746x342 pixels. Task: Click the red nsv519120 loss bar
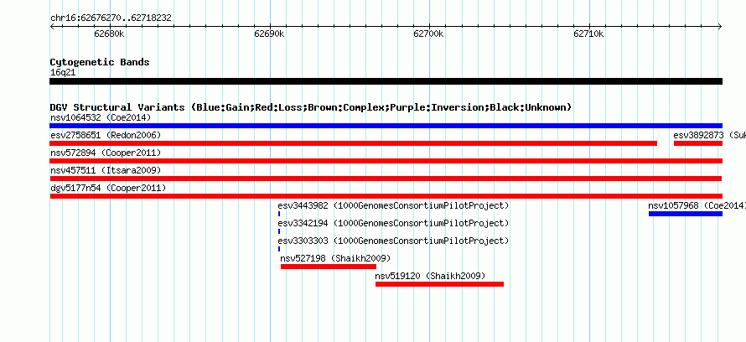(439, 284)
